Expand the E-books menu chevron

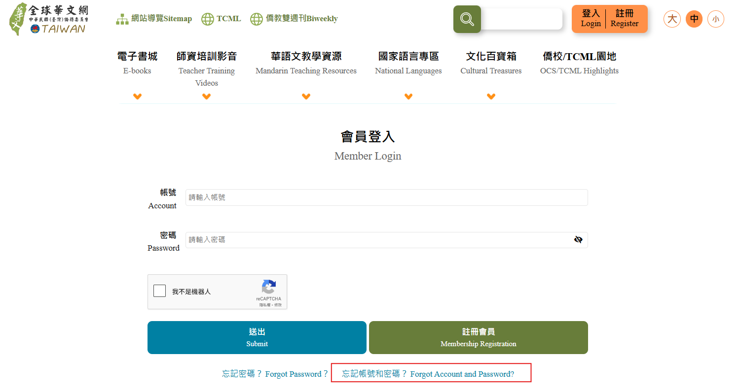click(x=138, y=97)
